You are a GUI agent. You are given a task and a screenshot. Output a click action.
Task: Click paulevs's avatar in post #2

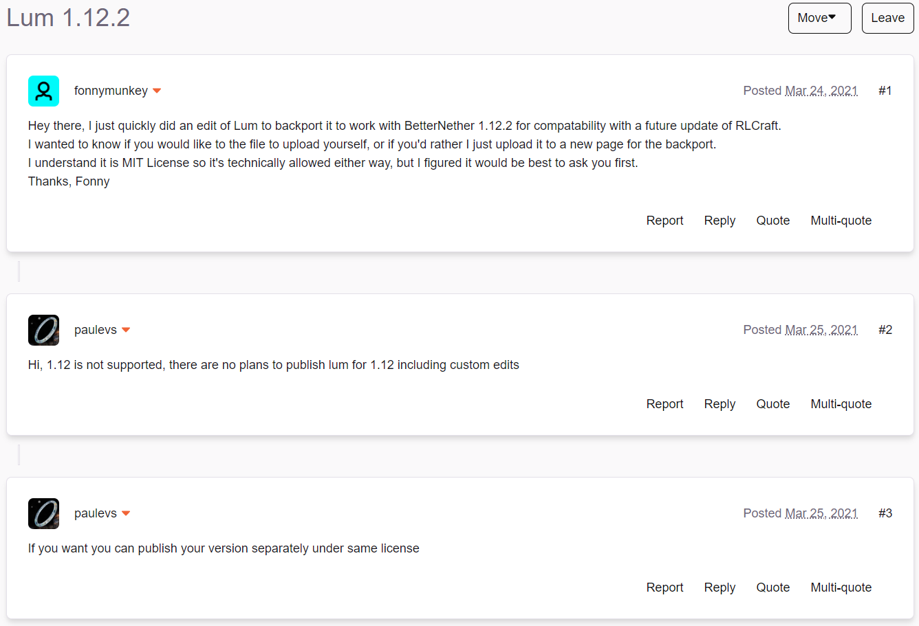(43, 330)
